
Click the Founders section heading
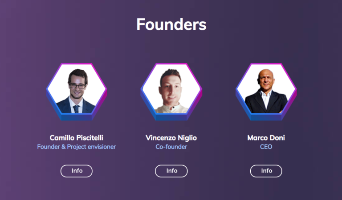[171, 24]
